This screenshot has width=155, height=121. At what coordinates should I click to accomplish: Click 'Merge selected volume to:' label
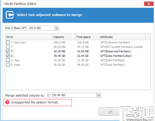point(25,96)
